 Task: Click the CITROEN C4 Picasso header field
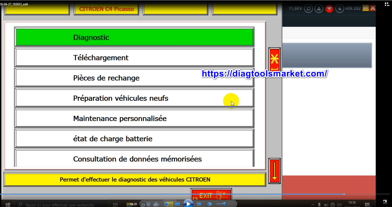point(106,9)
